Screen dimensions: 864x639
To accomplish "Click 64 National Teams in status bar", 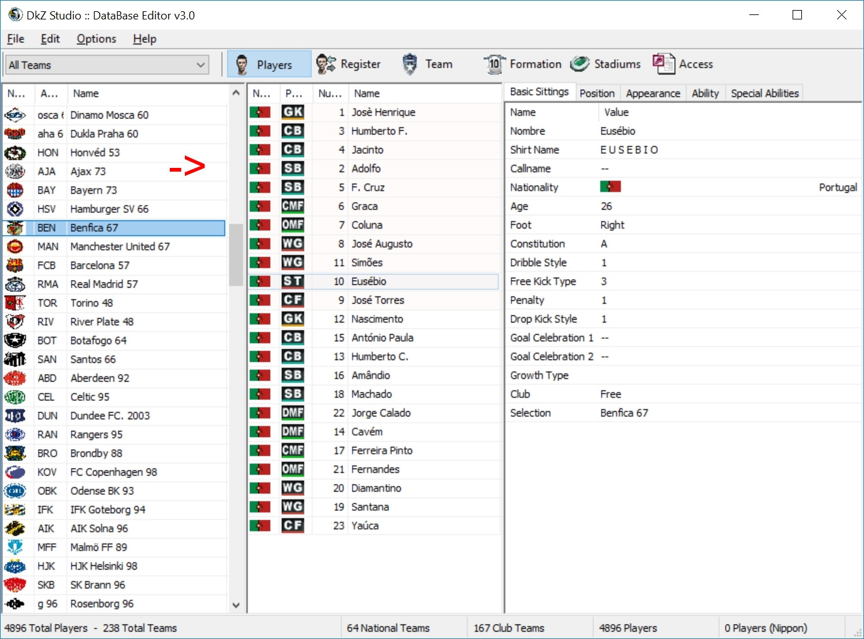I will coord(388,628).
